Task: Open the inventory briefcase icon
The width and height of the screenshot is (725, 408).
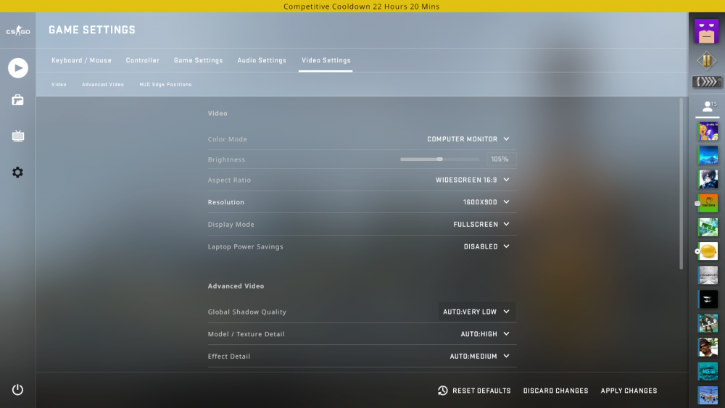Action: pyautogui.click(x=18, y=101)
